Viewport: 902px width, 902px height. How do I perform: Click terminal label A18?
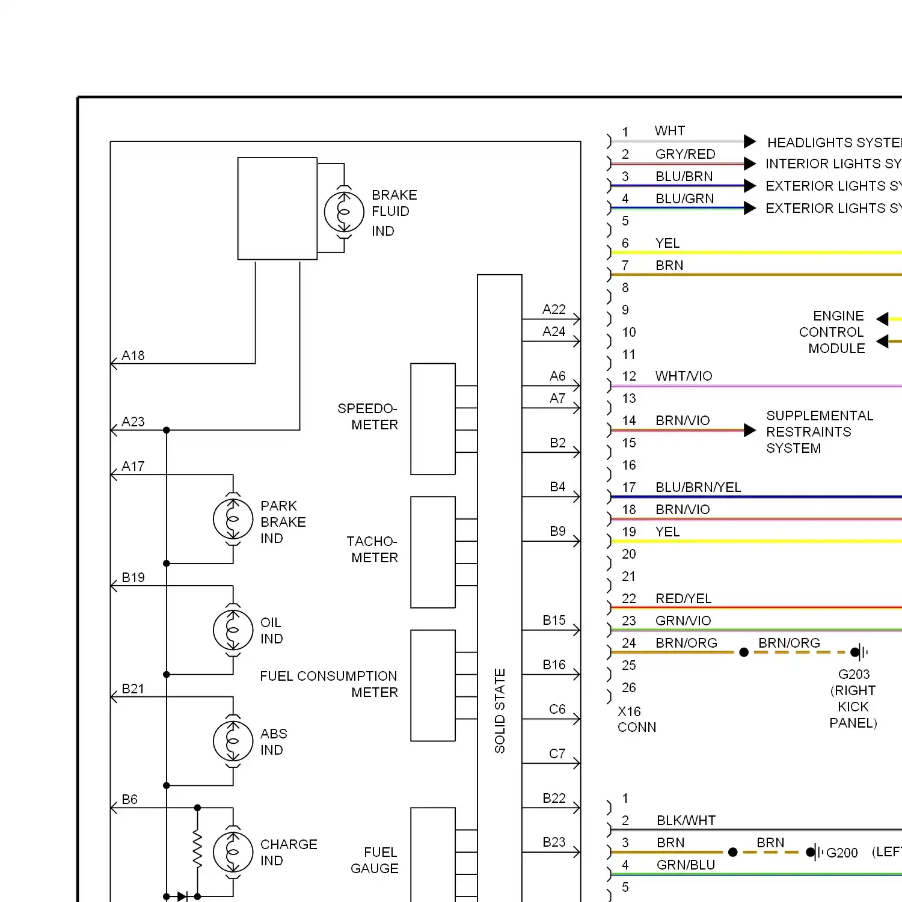133,355
